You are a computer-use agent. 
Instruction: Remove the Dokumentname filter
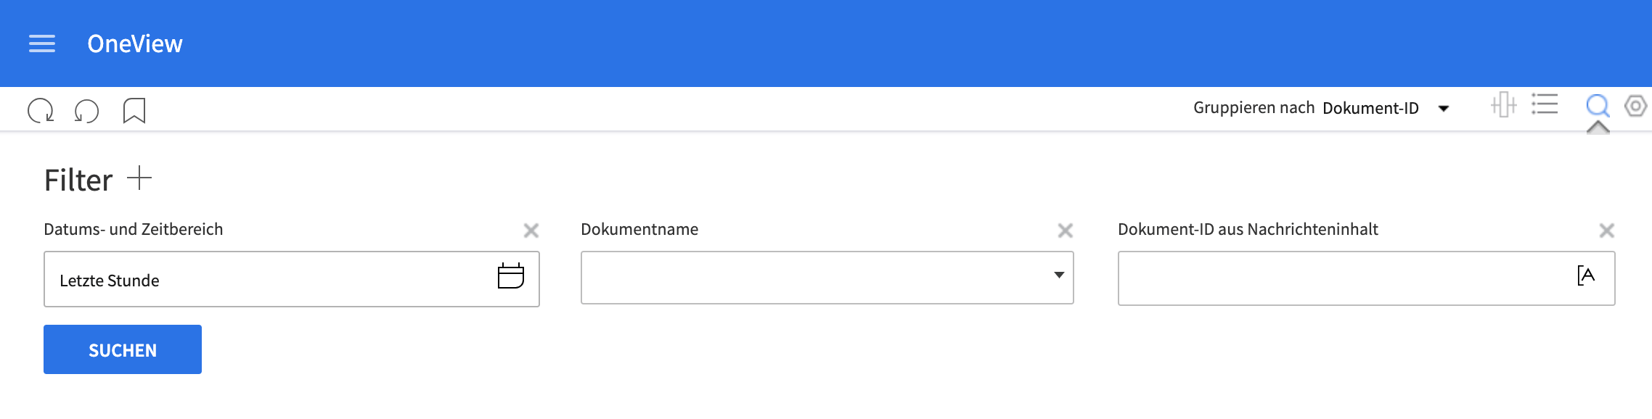point(1065,231)
